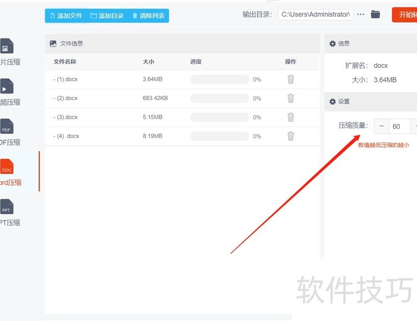Click the output directory path field

click(x=315, y=15)
